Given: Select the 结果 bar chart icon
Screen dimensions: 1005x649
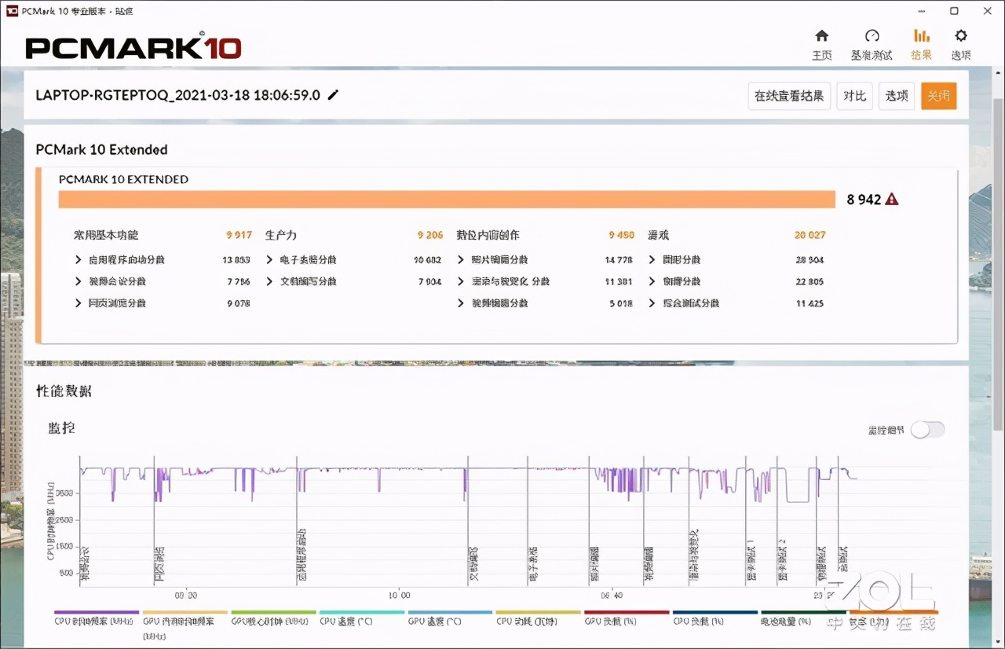Looking at the screenshot, I should point(922,36).
